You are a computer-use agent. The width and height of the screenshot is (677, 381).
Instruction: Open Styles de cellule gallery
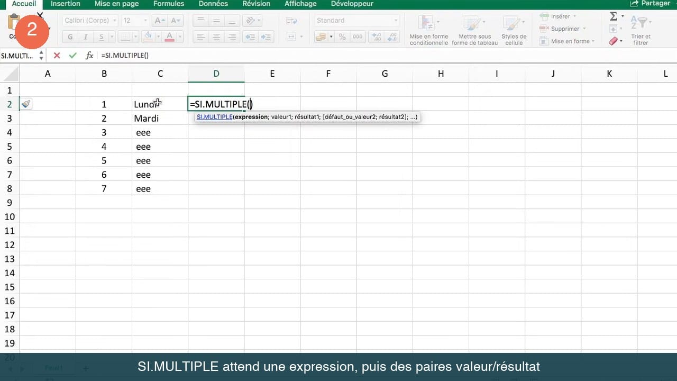pyautogui.click(x=514, y=30)
